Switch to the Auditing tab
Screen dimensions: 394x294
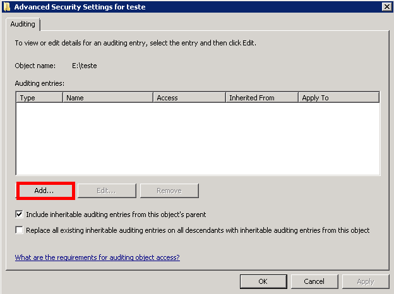pos(23,24)
